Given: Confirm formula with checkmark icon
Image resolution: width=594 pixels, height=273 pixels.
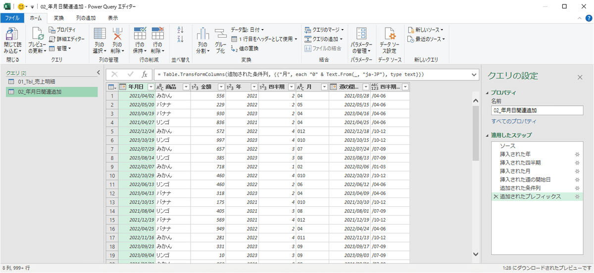Looking at the screenshot, I should tap(130, 74).
